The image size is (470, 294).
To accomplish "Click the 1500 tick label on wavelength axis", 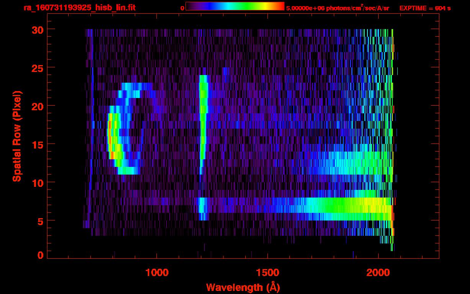I will point(268,273).
